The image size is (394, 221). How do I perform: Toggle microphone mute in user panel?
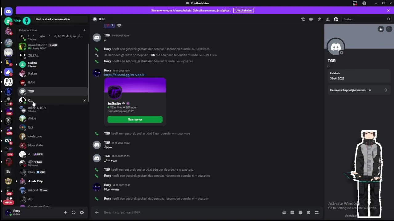[65, 212]
